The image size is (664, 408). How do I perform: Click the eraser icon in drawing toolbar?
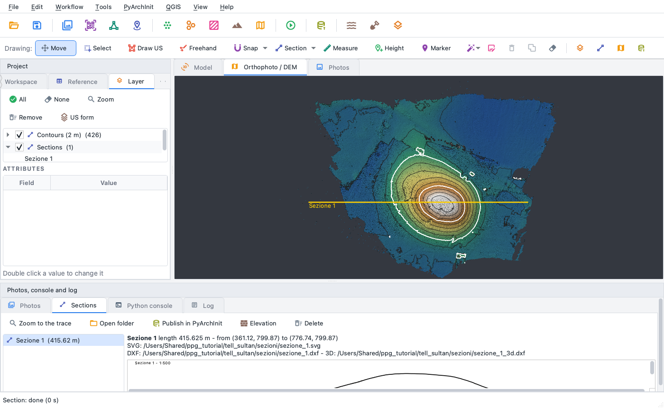(553, 48)
